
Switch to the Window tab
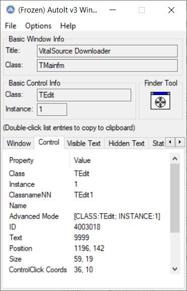(19, 143)
